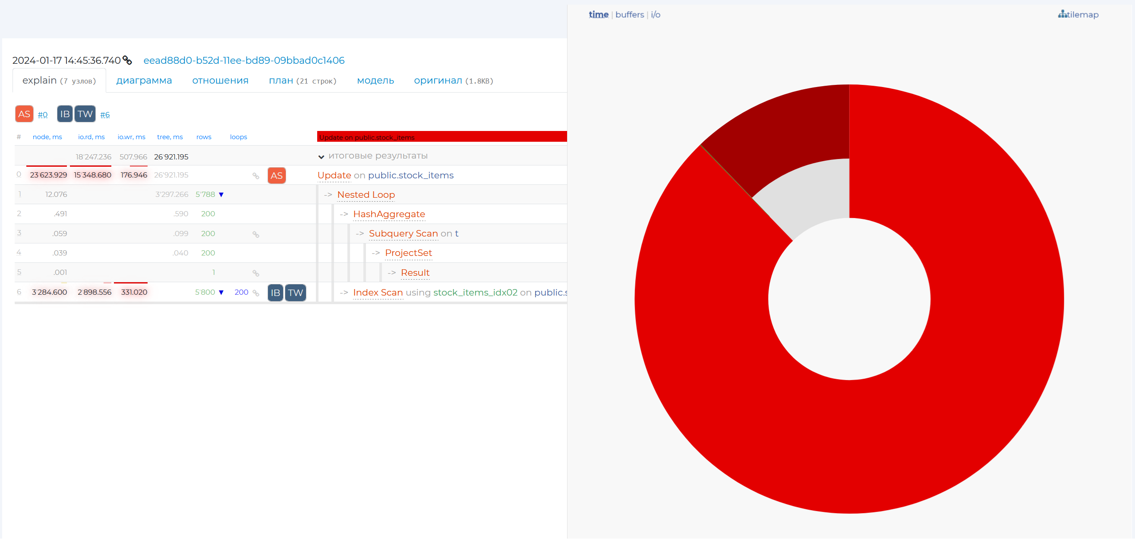Click the link icon in Subquery Scan row
The image size is (1135, 542).
click(255, 235)
